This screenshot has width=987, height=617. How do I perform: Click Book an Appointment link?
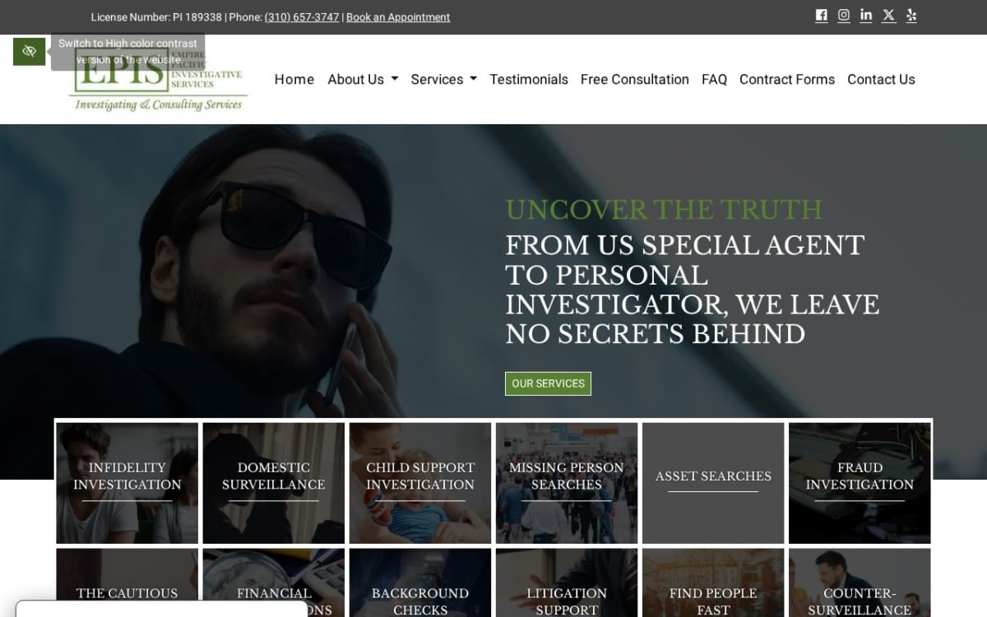pyautogui.click(x=398, y=17)
